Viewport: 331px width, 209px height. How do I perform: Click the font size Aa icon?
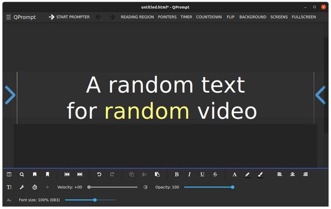coord(9,200)
